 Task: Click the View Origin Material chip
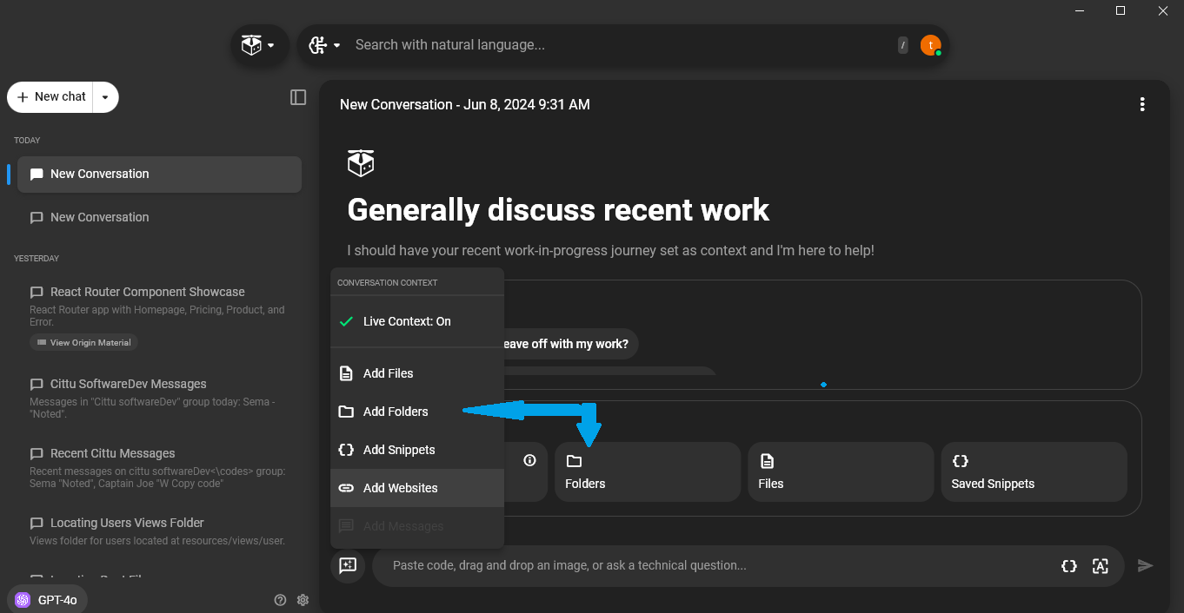(x=83, y=342)
